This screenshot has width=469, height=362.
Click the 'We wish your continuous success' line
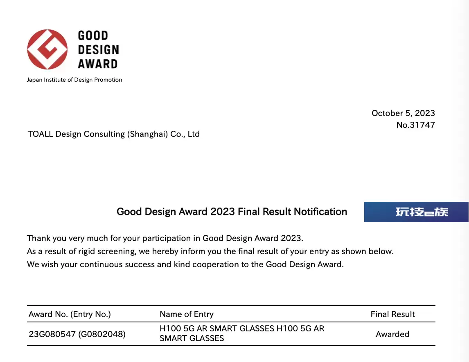point(185,264)
